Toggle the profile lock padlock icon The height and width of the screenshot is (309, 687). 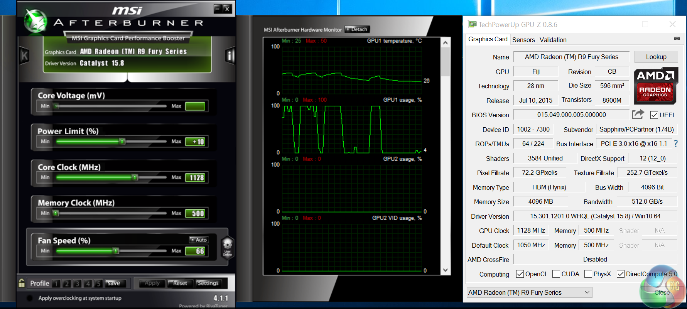tap(22, 283)
